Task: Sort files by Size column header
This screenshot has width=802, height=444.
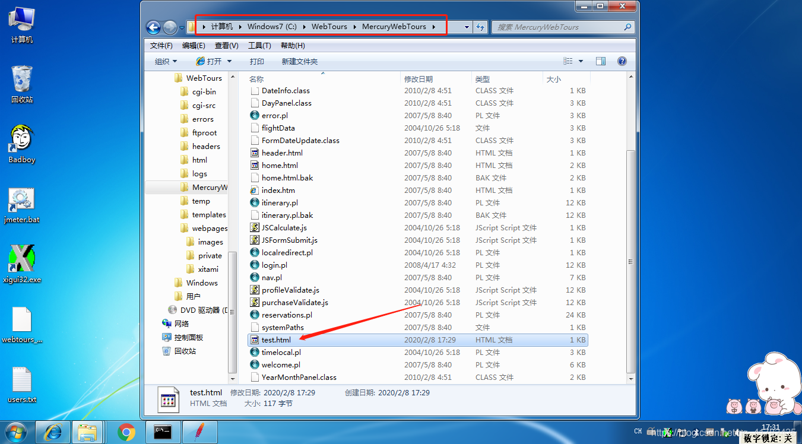Action: (566, 79)
